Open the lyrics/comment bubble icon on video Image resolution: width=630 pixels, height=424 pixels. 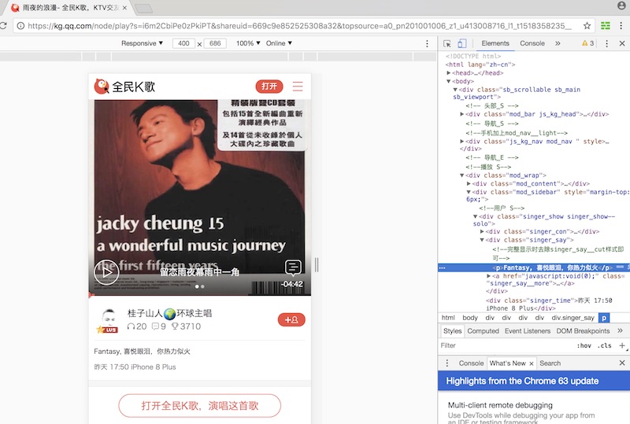tap(293, 267)
